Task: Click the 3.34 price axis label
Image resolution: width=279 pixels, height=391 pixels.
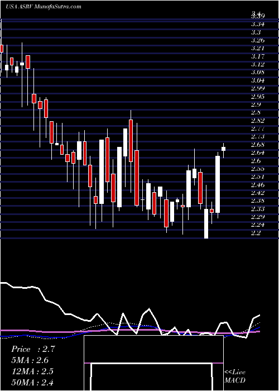Action: (x=258, y=24)
